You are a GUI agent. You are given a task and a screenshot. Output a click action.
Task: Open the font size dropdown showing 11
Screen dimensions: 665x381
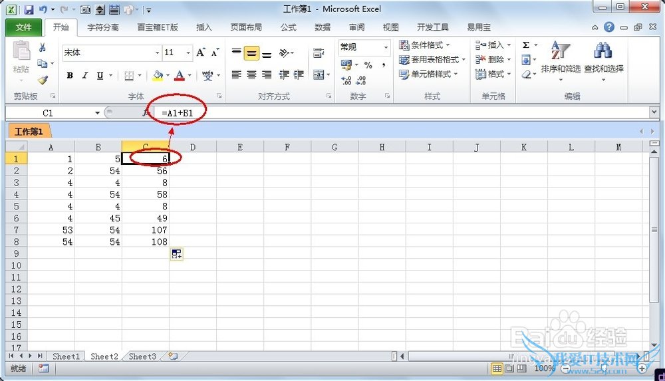pyautogui.click(x=188, y=53)
